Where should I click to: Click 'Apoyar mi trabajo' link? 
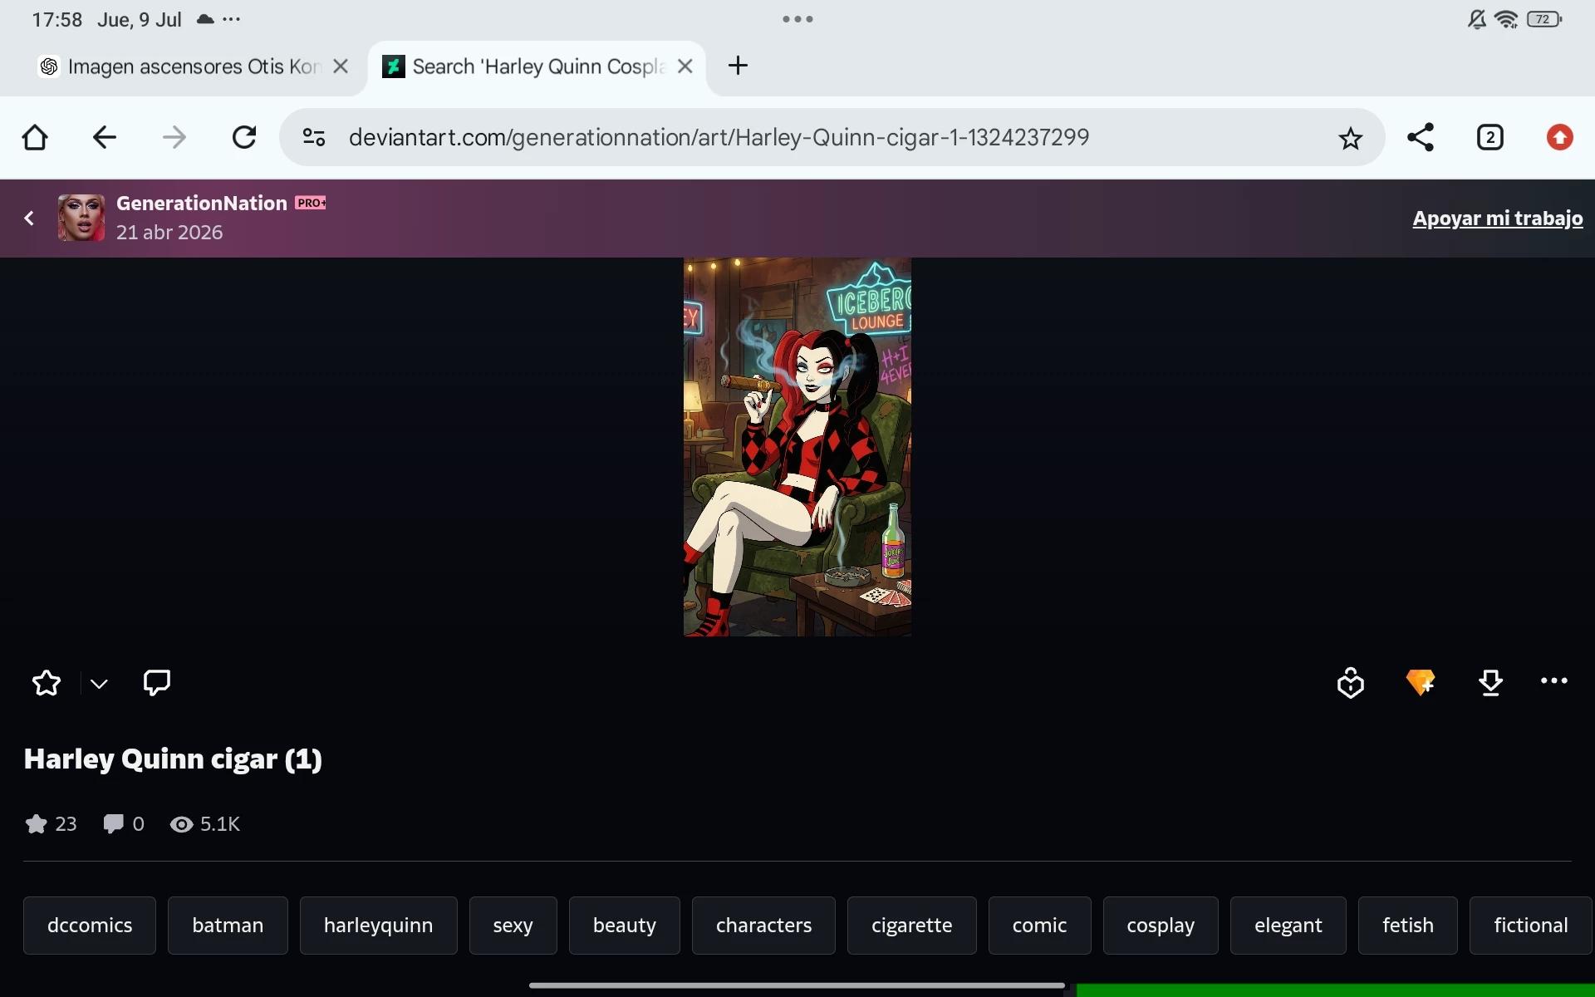(x=1497, y=218)
